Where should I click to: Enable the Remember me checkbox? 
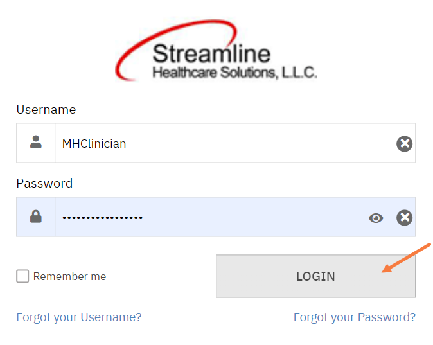tap(22, 276)
